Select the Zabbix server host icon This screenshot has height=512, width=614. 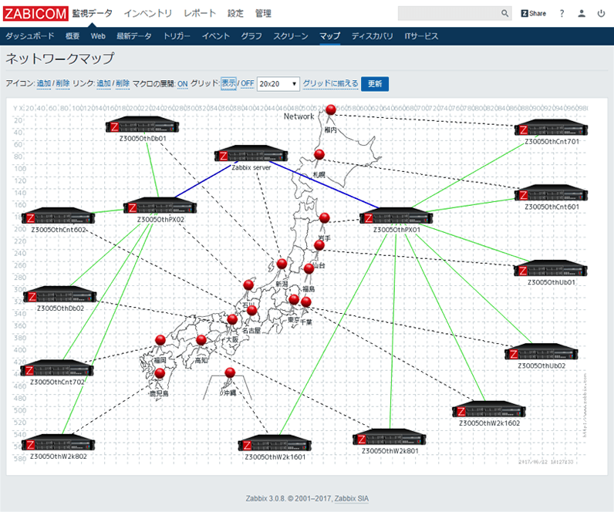pos(251,154)
